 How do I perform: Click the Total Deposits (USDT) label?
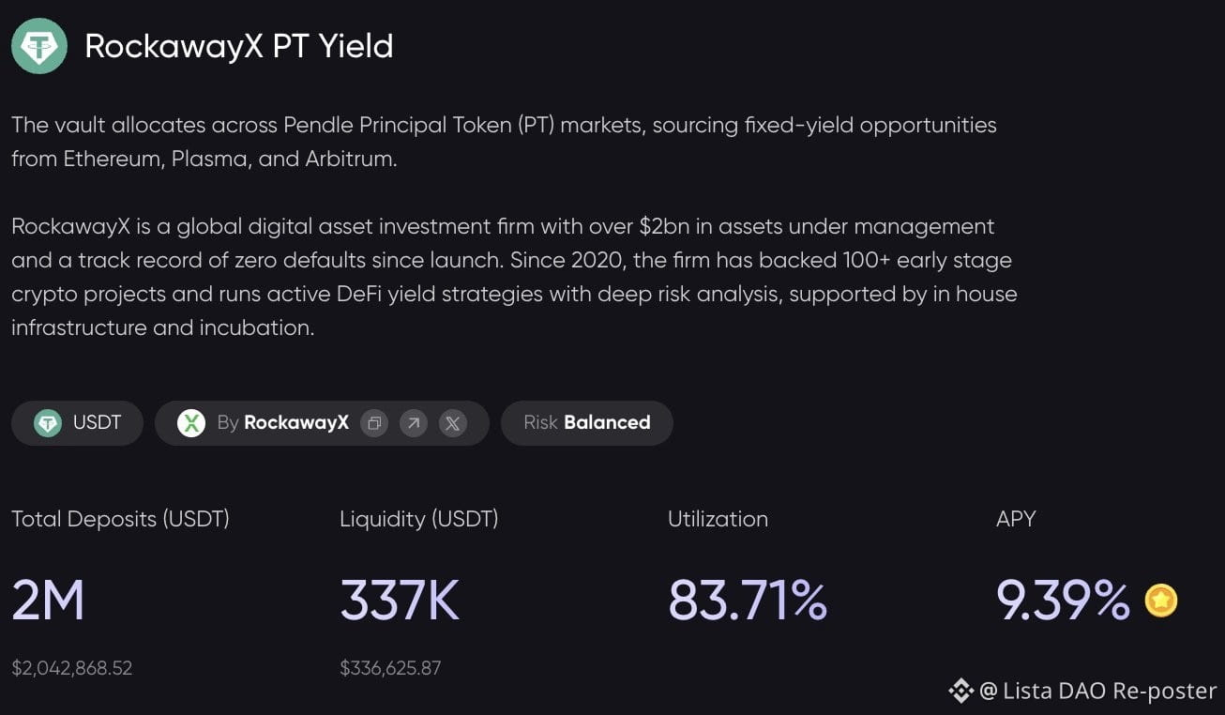click(x=120, y=519)
